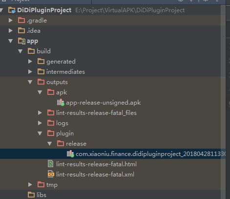This screenshot has width=230, height=199.
Task: Click the lint-results-release-fatal.html file icon
Action: [51, 164]
